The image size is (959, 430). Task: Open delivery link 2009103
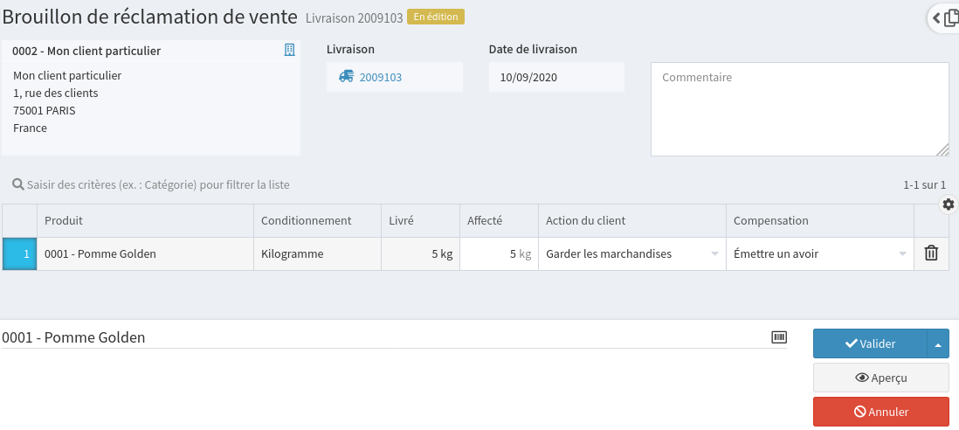click(x=381, y=77)
